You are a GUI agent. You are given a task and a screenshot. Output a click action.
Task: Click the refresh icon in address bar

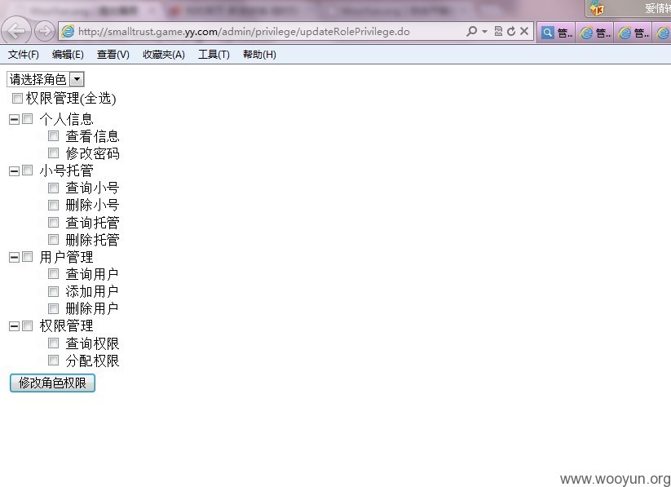click(511, 31)
